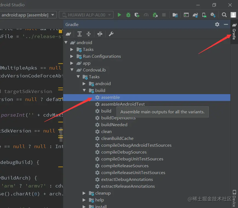Click the cleanup group label

tap(103, 193)
